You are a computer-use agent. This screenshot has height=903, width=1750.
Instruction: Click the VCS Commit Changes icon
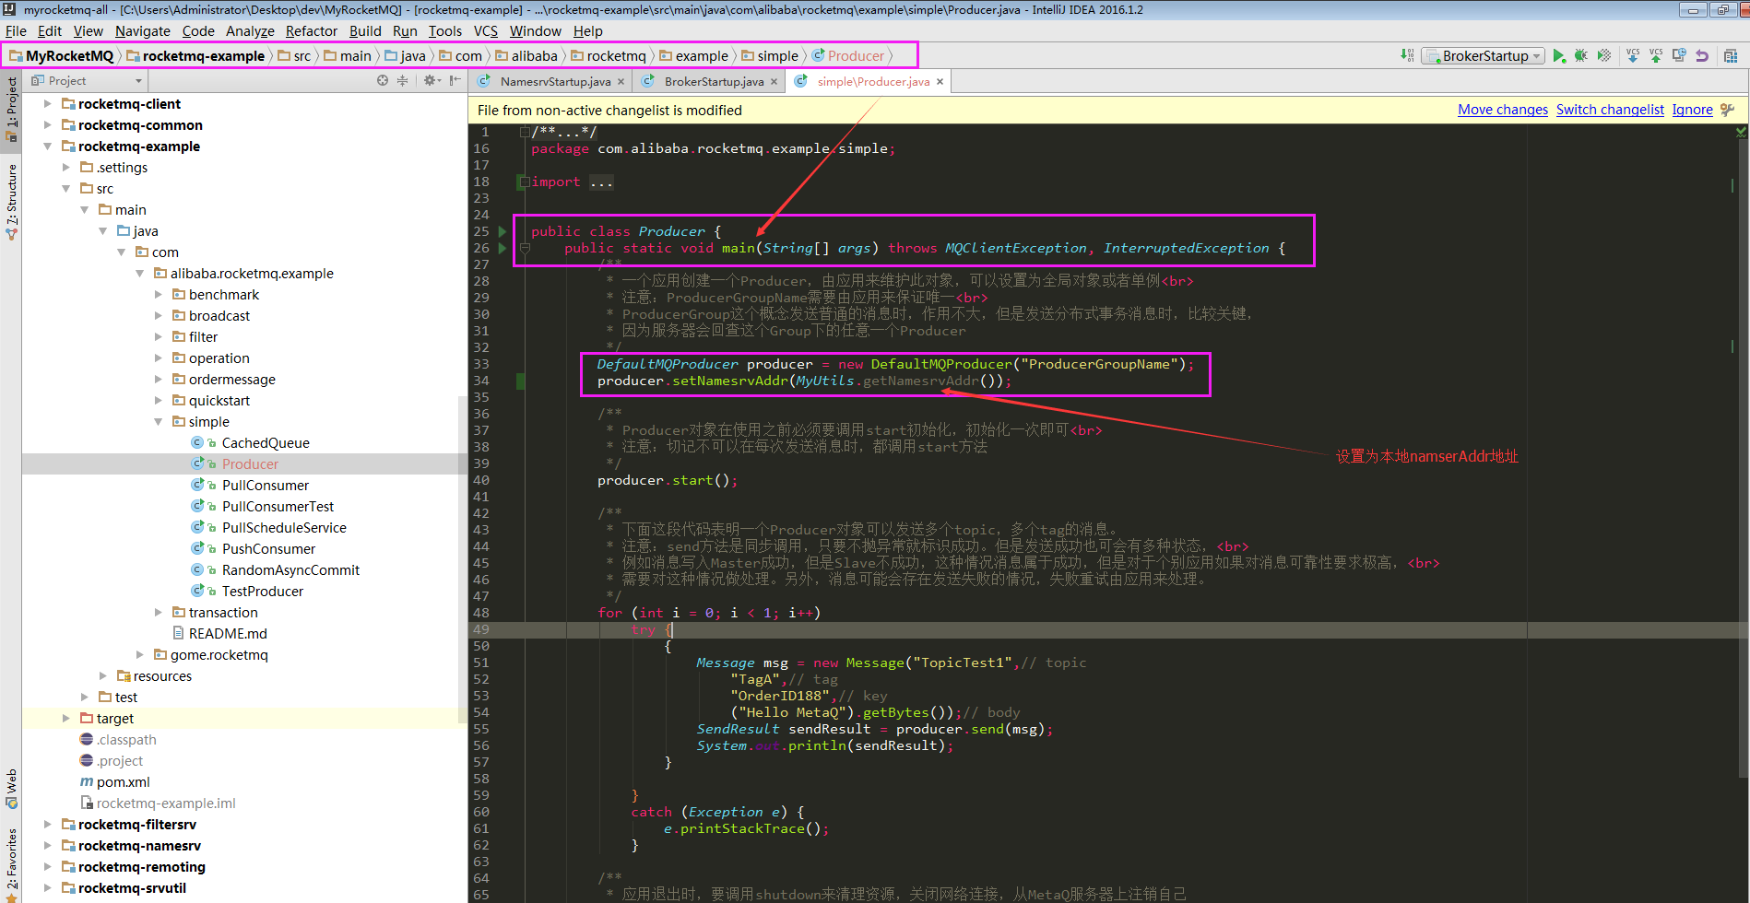click(x=1656, y=56)
